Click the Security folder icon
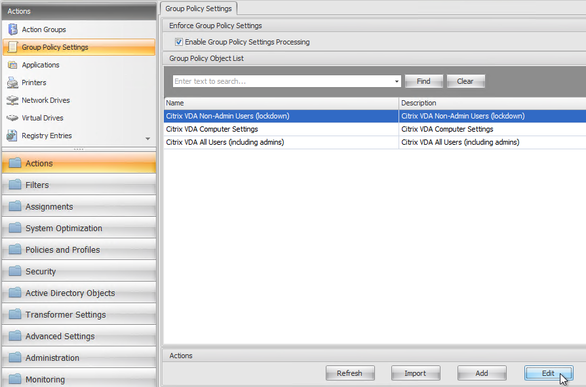Viewport: 586px width, 387px height. coord(15,271)
